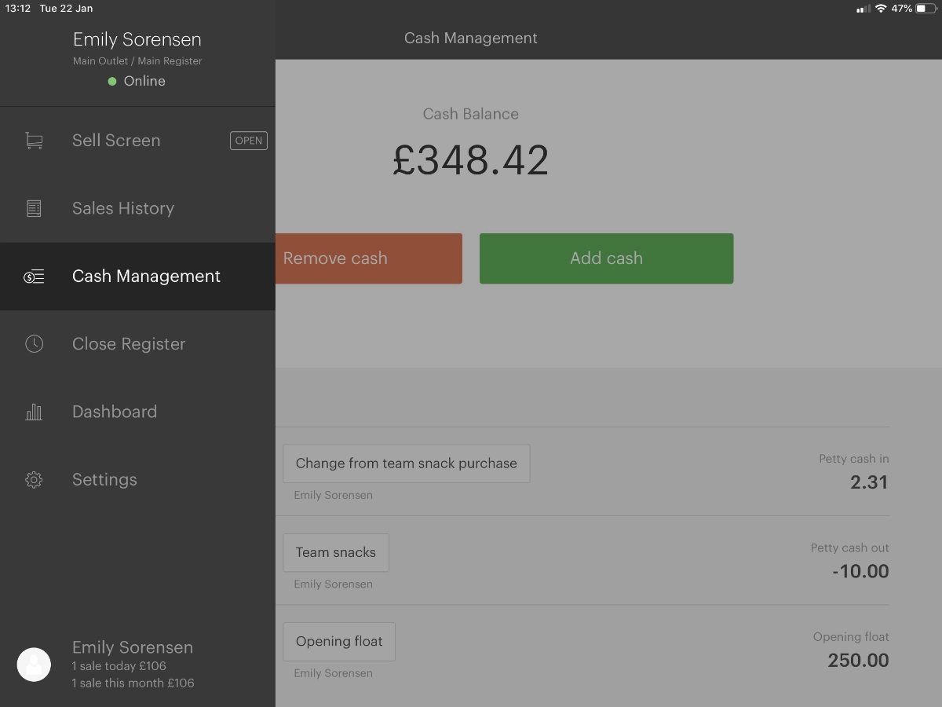Tap the OPEN badge beside Sell Screen
The width and height of the screenshot is (942, 707).
coord(249,141)
